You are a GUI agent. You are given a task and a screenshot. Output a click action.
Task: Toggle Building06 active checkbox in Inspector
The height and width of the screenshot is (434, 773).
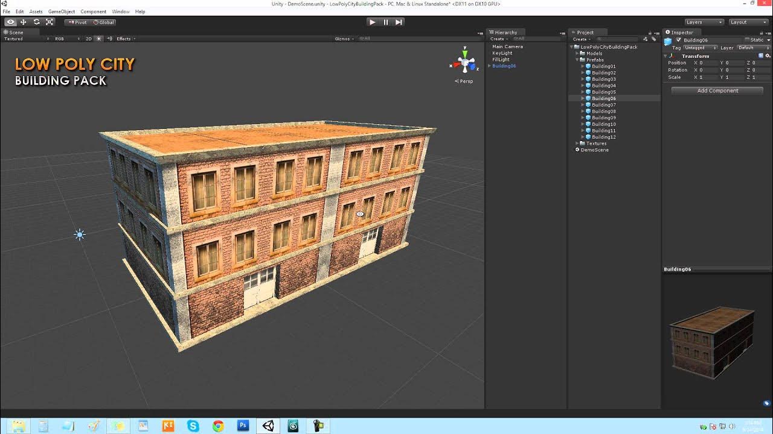(678, 40)
